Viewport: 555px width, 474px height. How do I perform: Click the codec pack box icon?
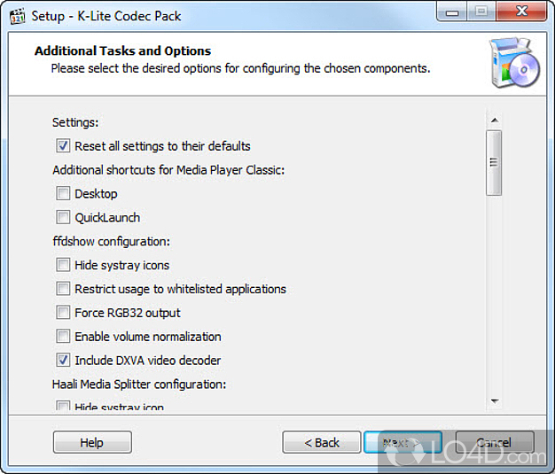512,64
